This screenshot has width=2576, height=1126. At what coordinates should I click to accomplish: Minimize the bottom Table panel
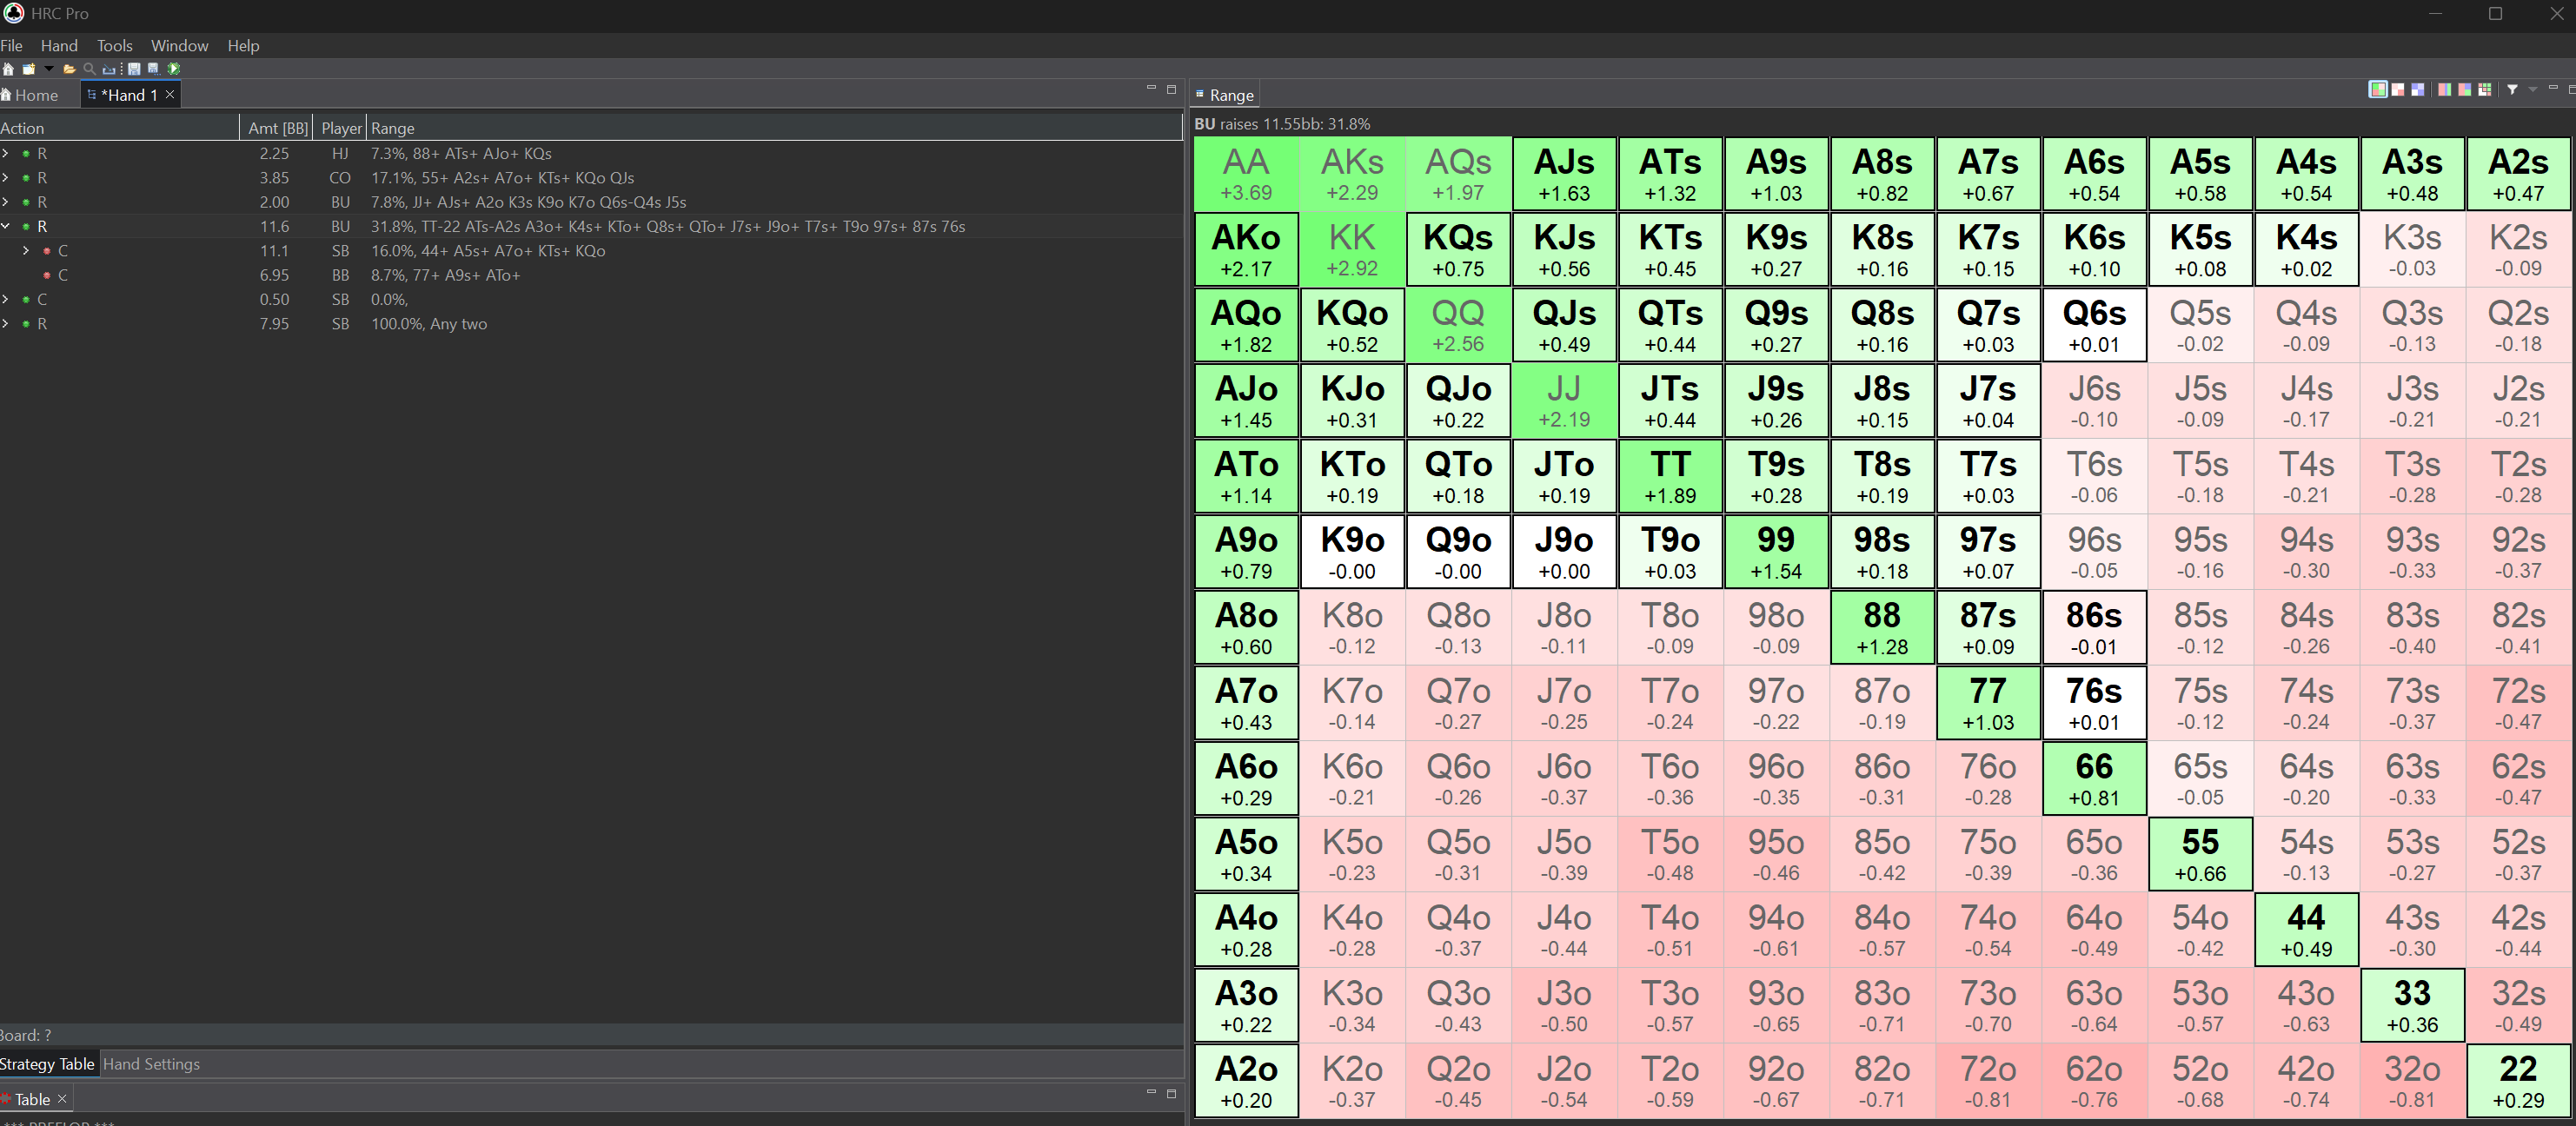1151,1091
